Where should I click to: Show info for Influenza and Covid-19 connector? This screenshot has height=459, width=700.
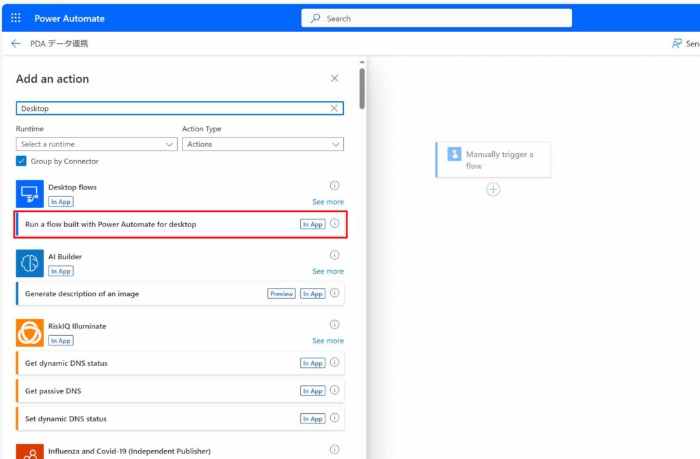334,449
